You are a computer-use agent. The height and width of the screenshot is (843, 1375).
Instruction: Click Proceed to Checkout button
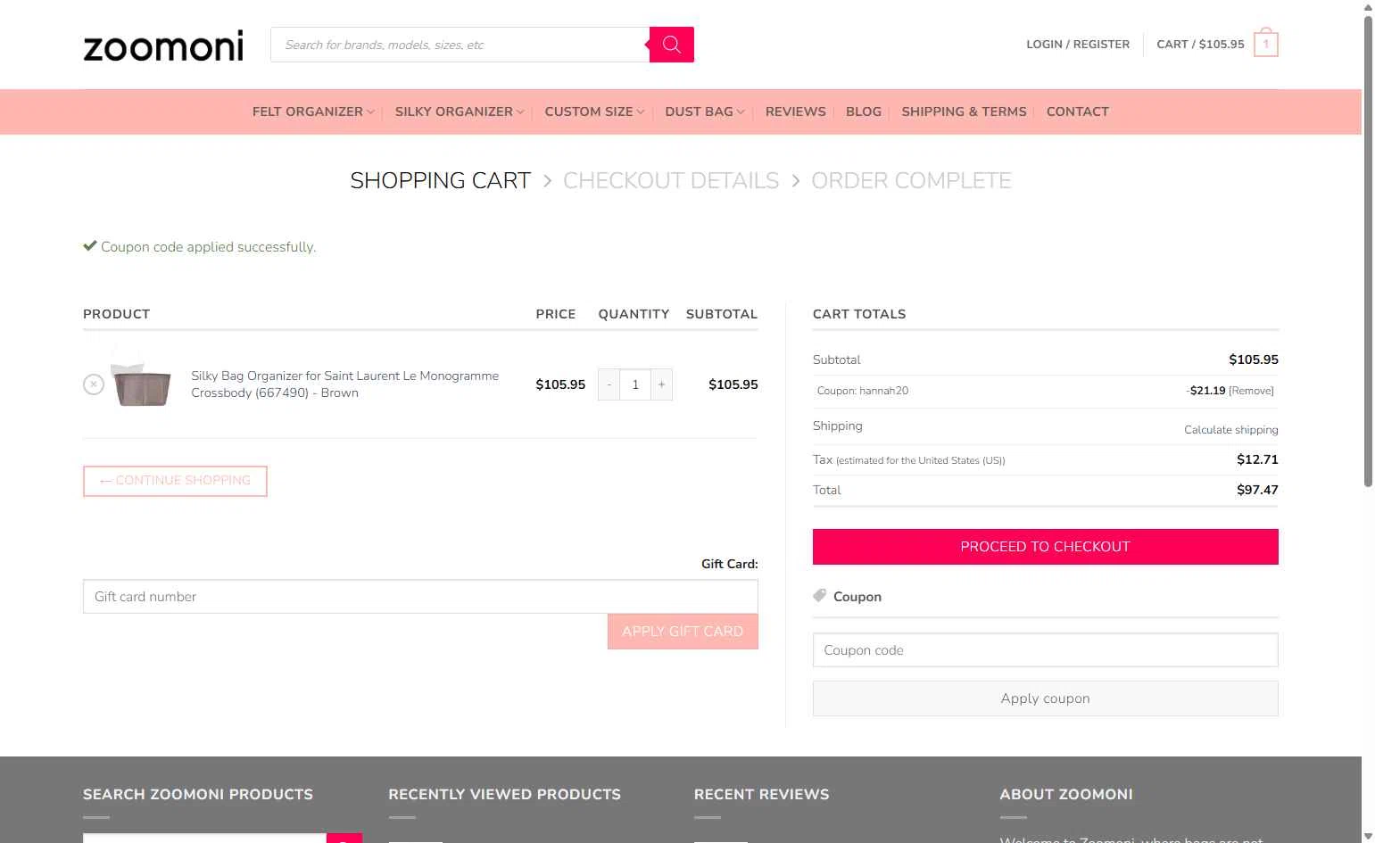point(1045,547)
